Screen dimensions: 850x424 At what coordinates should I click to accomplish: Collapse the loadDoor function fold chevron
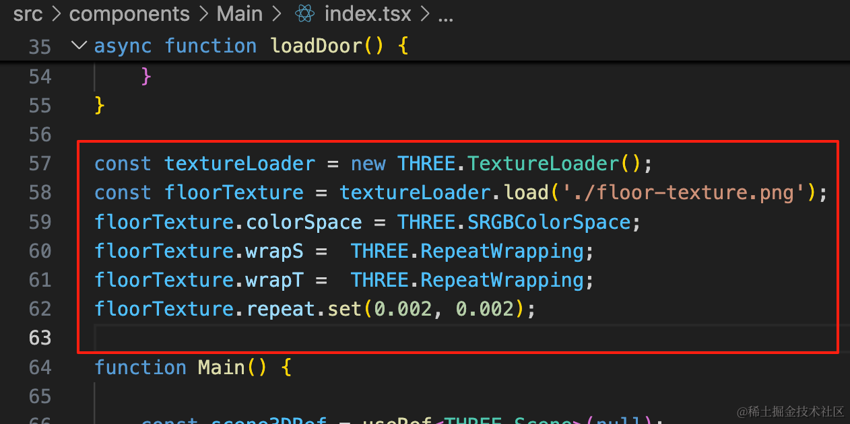coord(79,46)
